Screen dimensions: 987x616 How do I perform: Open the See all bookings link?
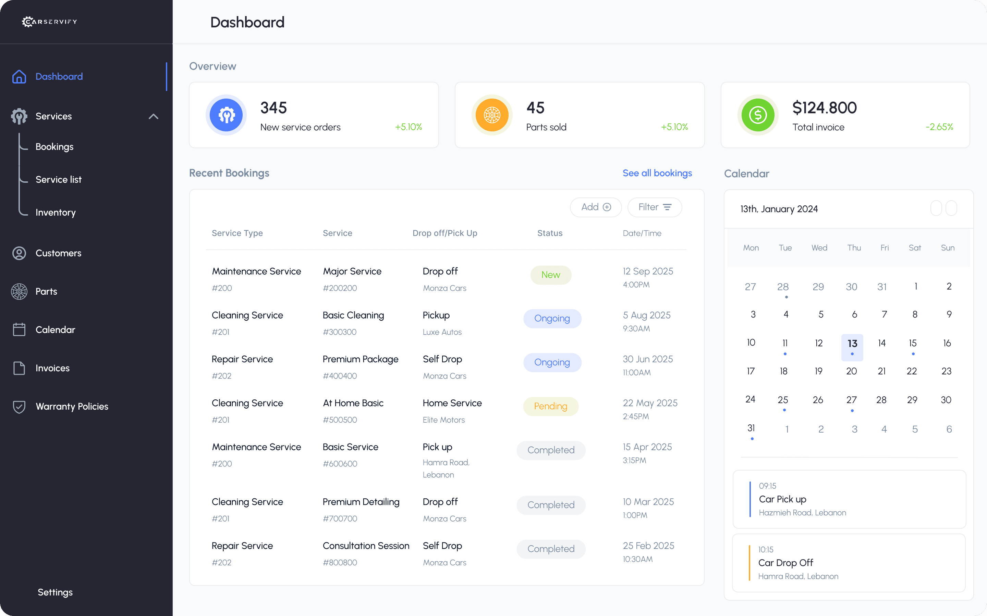(657, 173)
